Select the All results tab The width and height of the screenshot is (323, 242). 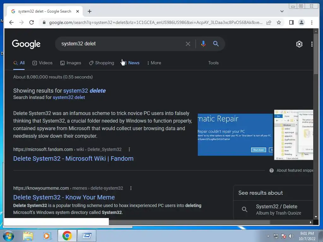19,63
